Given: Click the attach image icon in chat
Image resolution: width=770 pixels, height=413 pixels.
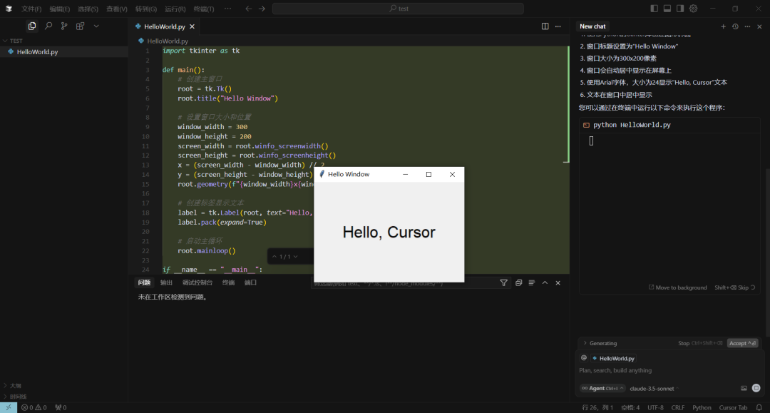Looking at the screenshot, I should pyautogui.click(x=744, y=388).
